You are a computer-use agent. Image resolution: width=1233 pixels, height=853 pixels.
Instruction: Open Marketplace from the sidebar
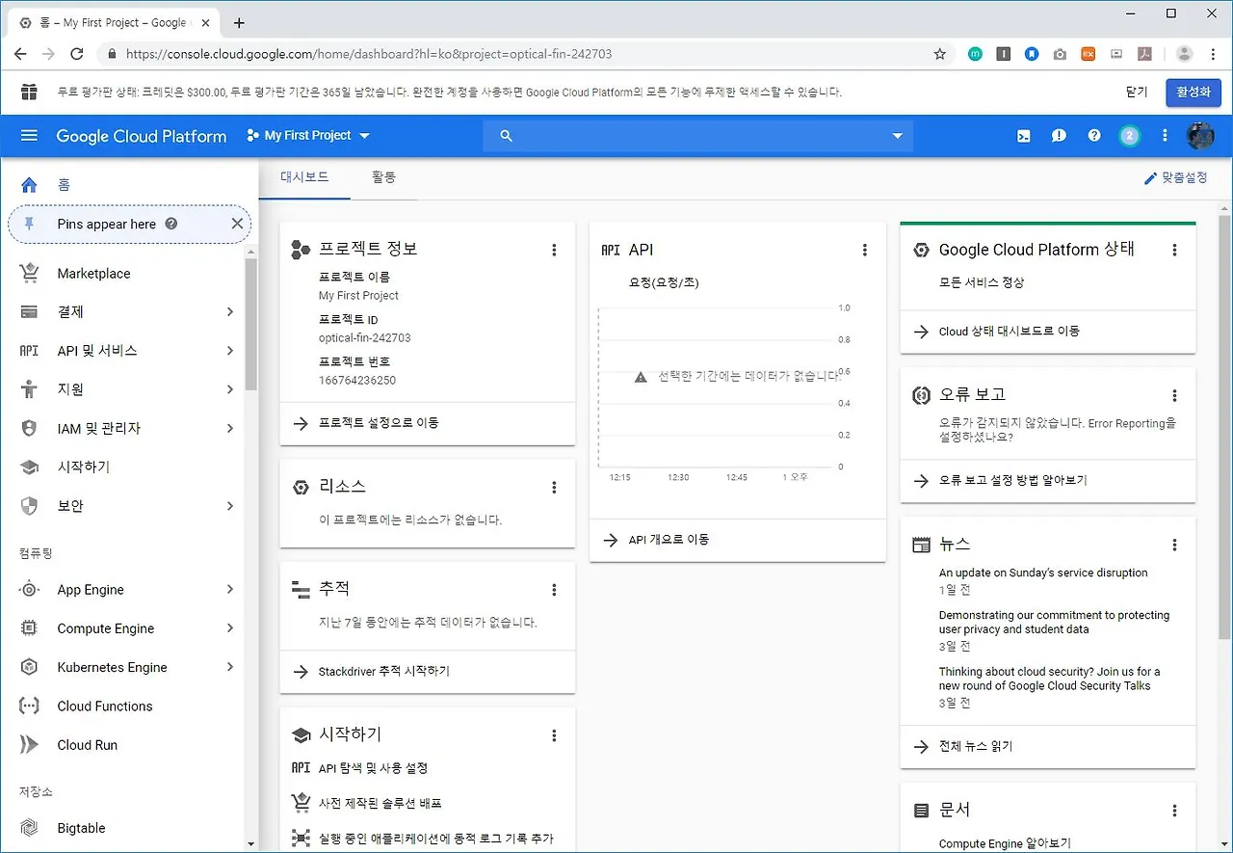click(x=93, y=274)
